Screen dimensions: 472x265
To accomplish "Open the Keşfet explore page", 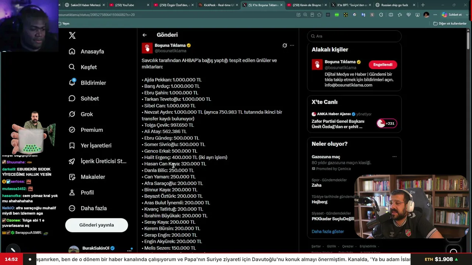I will (x=83, y=67).
